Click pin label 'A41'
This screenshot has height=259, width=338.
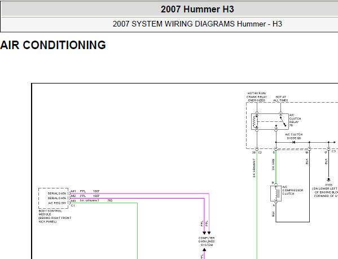tap(73, 191)
